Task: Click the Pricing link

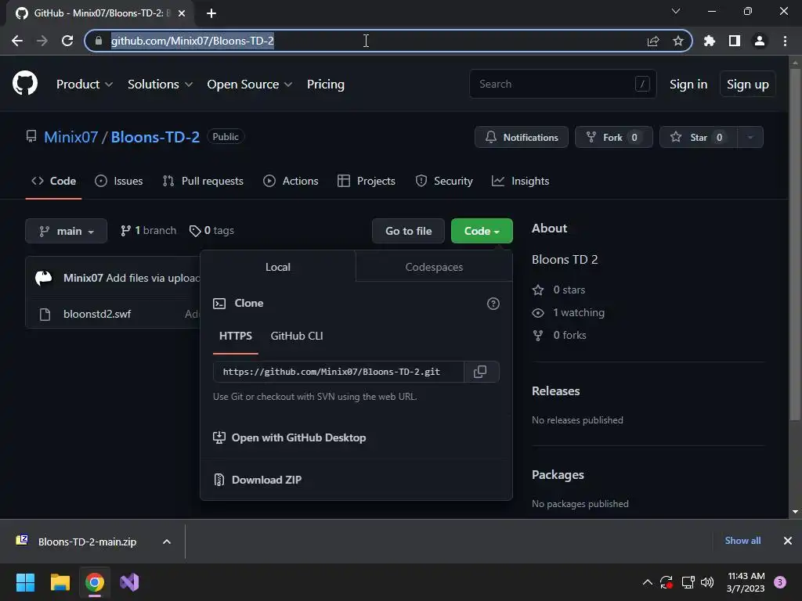Action: (326, 85)
